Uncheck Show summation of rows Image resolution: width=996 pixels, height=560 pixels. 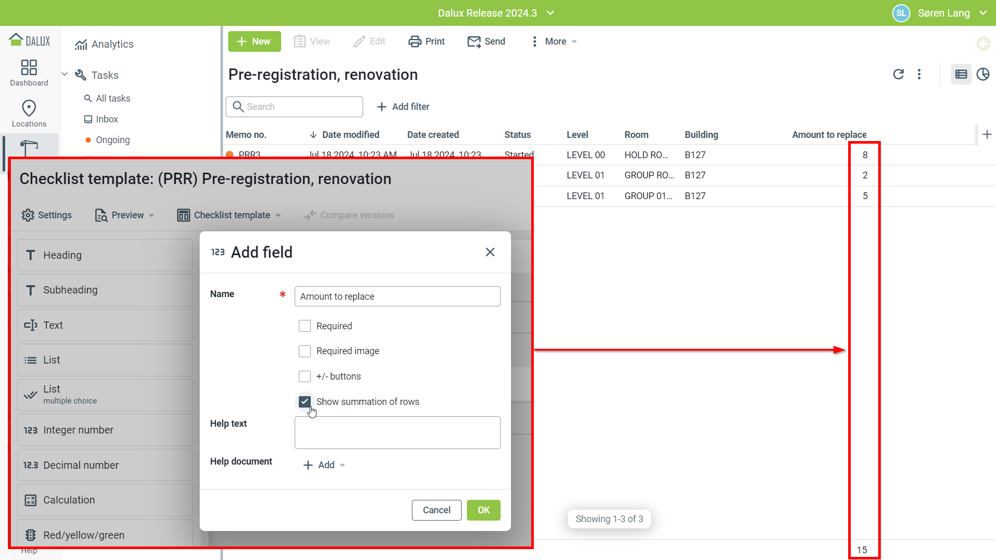click(305, 402)
